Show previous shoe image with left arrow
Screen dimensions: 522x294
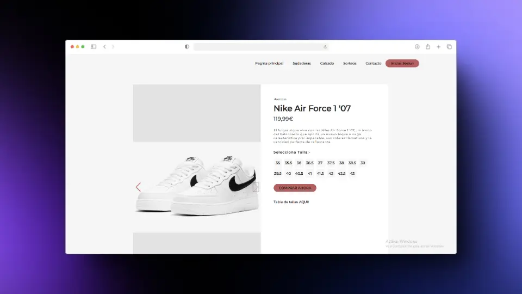point(138,187)
